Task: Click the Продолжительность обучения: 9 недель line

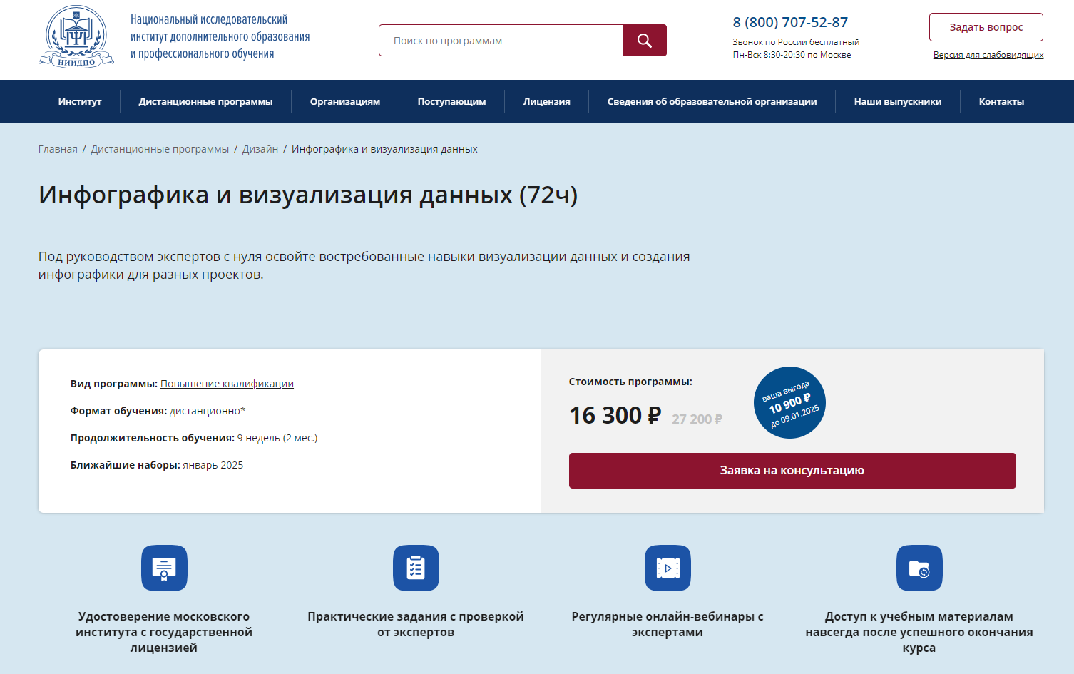Action: (194, 438)
